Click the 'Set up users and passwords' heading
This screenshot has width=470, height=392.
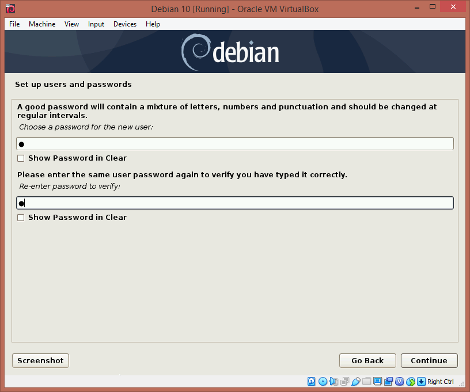(74, 85)
